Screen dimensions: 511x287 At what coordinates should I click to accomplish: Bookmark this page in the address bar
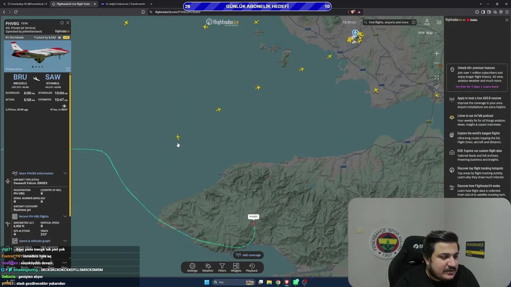[143, 12]
